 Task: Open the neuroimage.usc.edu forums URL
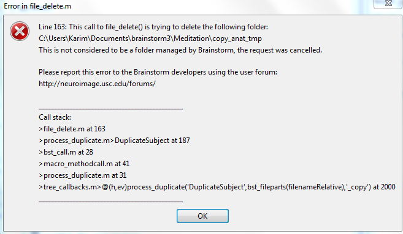pyautogui.click(x=97, y=84)
